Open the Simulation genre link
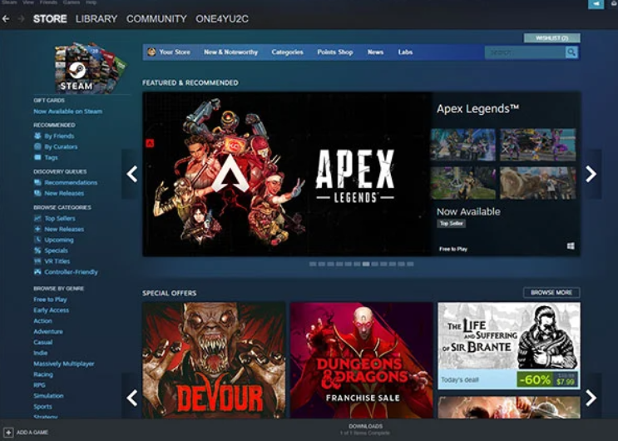This screenshot has height=441, width=618. pyautogui.click(x=48, y=395)
